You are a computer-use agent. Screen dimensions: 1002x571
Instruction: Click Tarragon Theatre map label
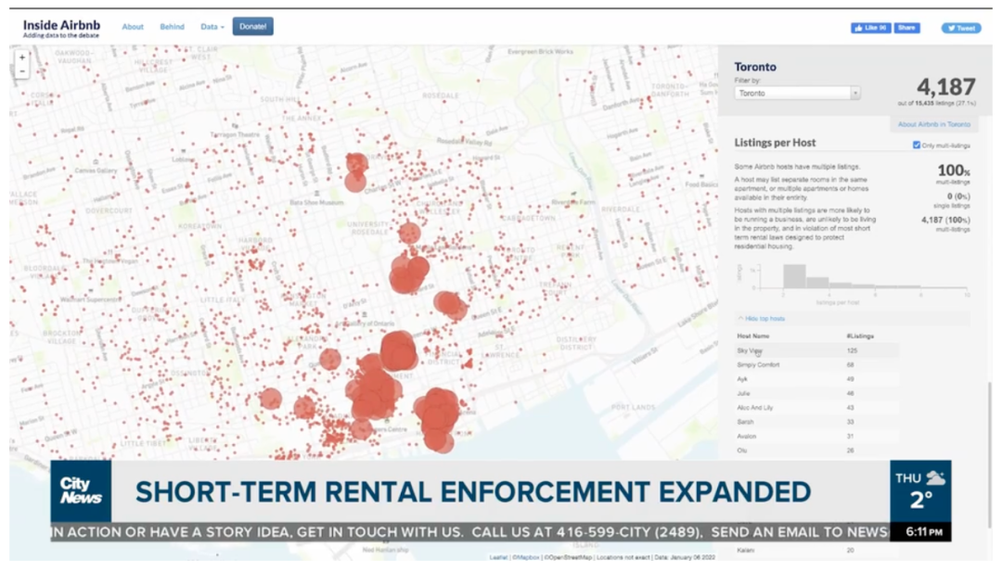click(235, 134)
